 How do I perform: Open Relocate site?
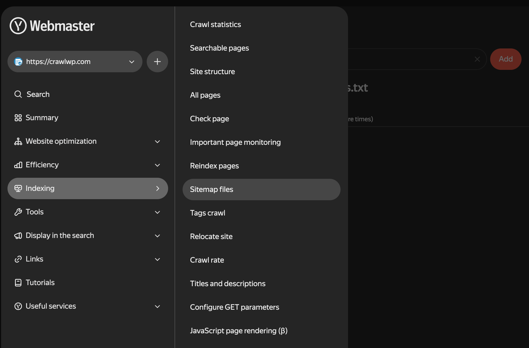tap(211, 237)
